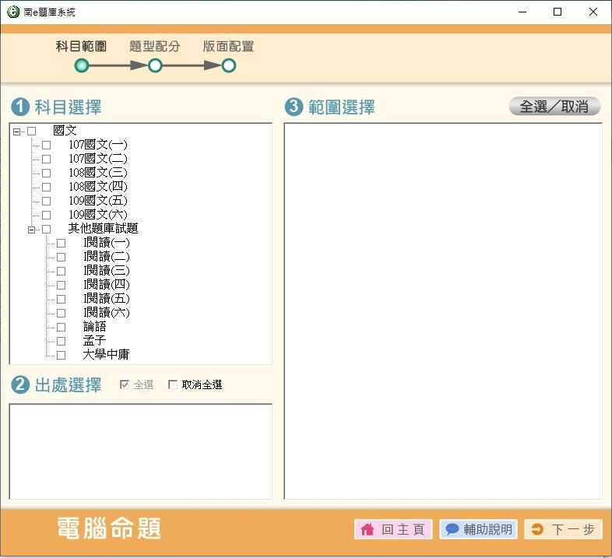This screenshot has width=612, height=558.
Task: Close the 南e題庫系統 window
Action: [x=593, y=12]
